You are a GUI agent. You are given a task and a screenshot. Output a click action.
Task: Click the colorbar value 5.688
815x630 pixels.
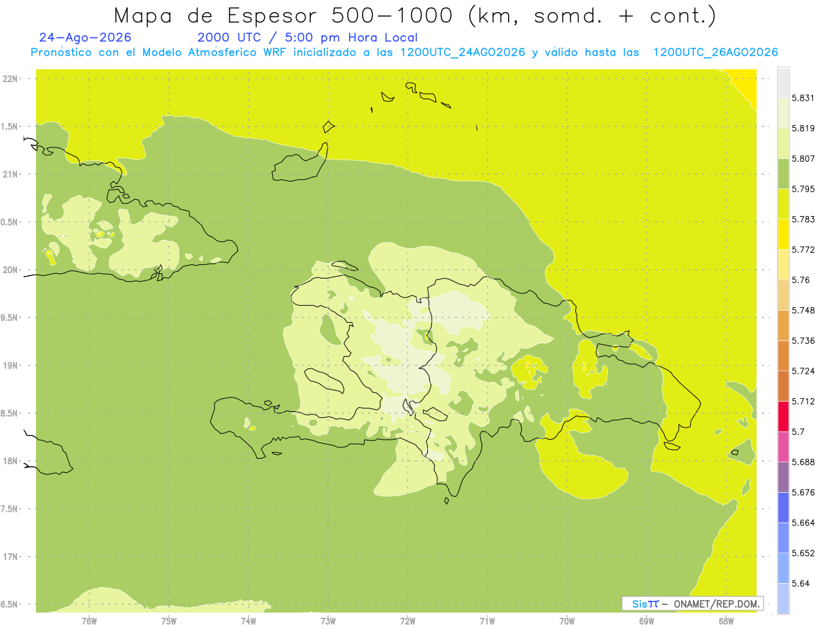pyautogui.click(x=803, y=462)
